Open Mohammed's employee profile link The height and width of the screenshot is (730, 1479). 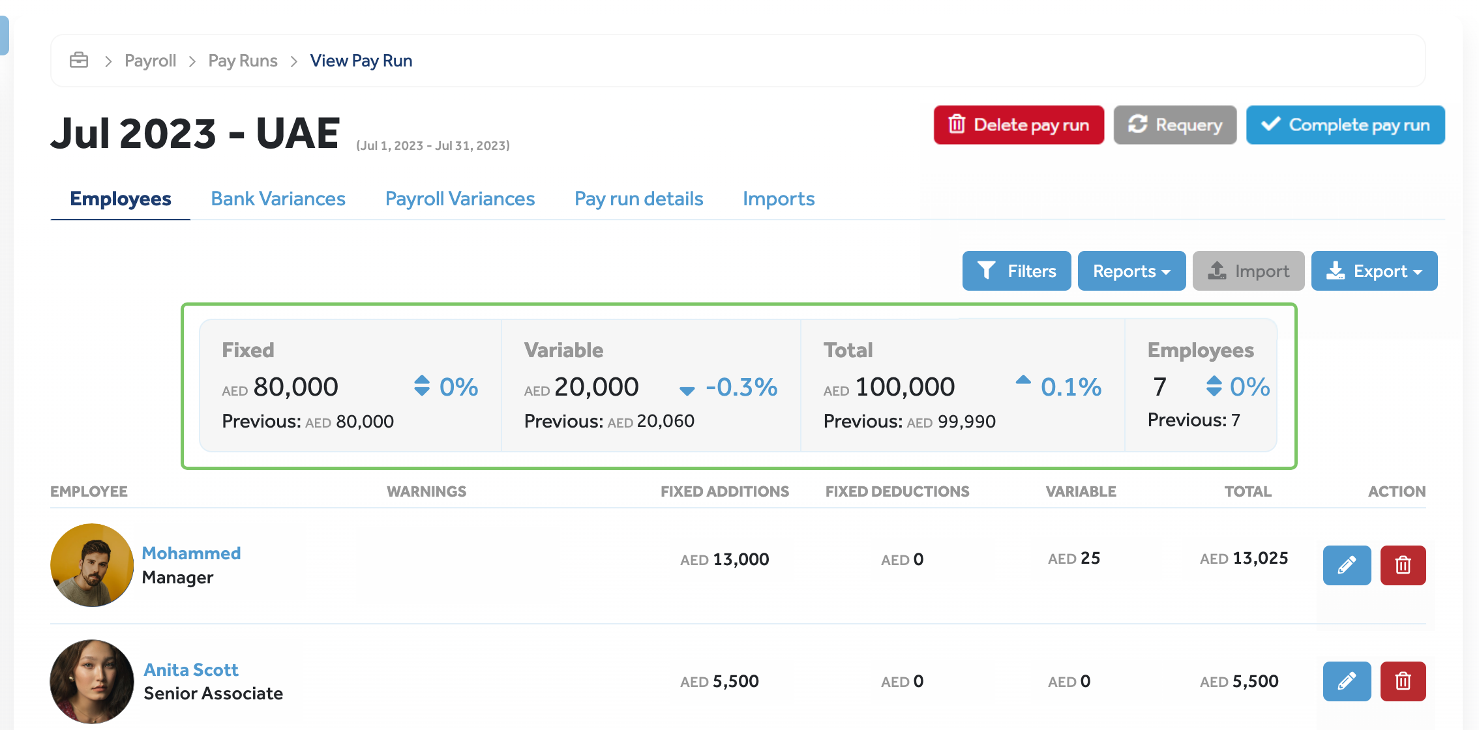pos(191,553)
